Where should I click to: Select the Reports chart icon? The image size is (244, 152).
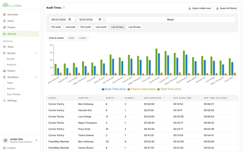[4, 34]
